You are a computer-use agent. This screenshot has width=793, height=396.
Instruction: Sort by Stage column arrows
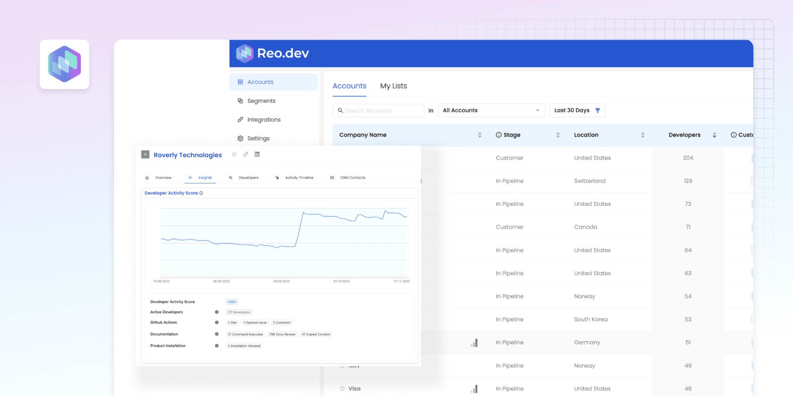pyautogui.click(x=558, y=135)
